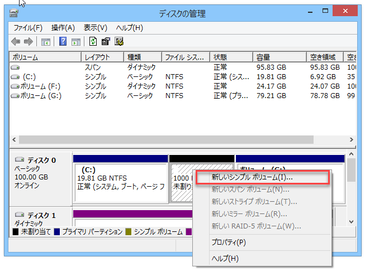
Task: Select プロパティ(P) in the context menu
Action: pyautogui.click(x=262, y=242)
